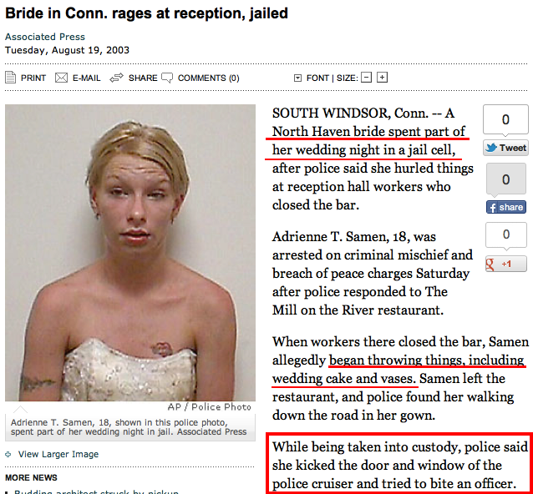Click the PRINT text link

click(x=33, y=78)
